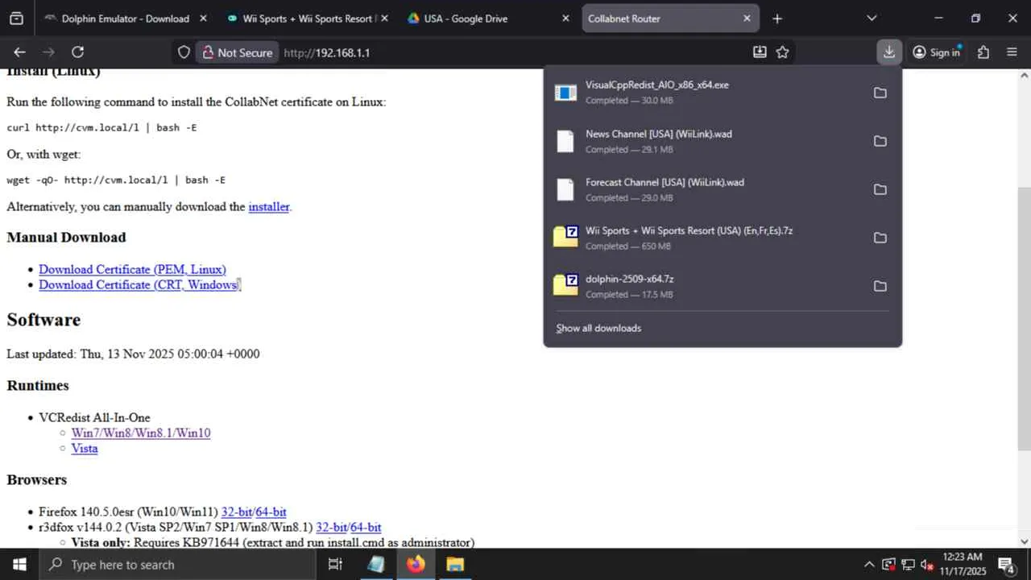This screenshot has width=1031, height=580.
Task: Switch to the USA - Google Drive tab
Action: coord(488,19)
